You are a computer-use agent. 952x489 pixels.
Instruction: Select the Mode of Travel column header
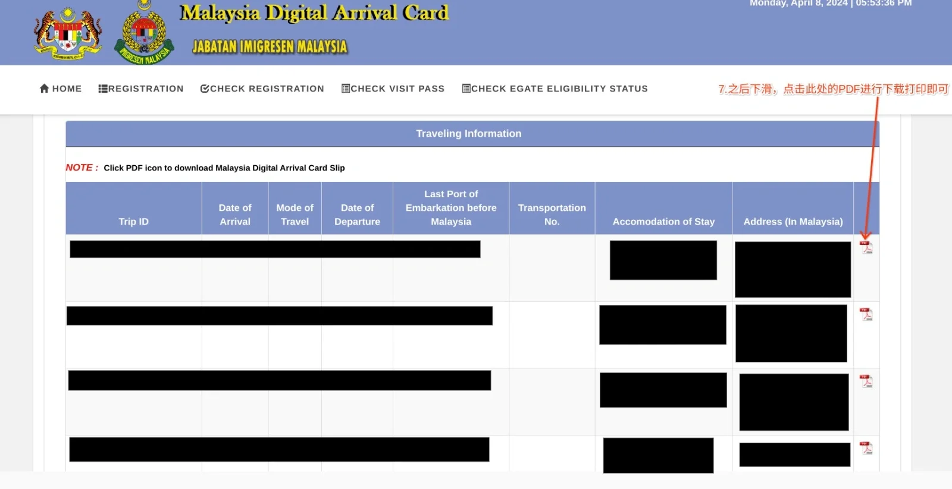[295, 214]
